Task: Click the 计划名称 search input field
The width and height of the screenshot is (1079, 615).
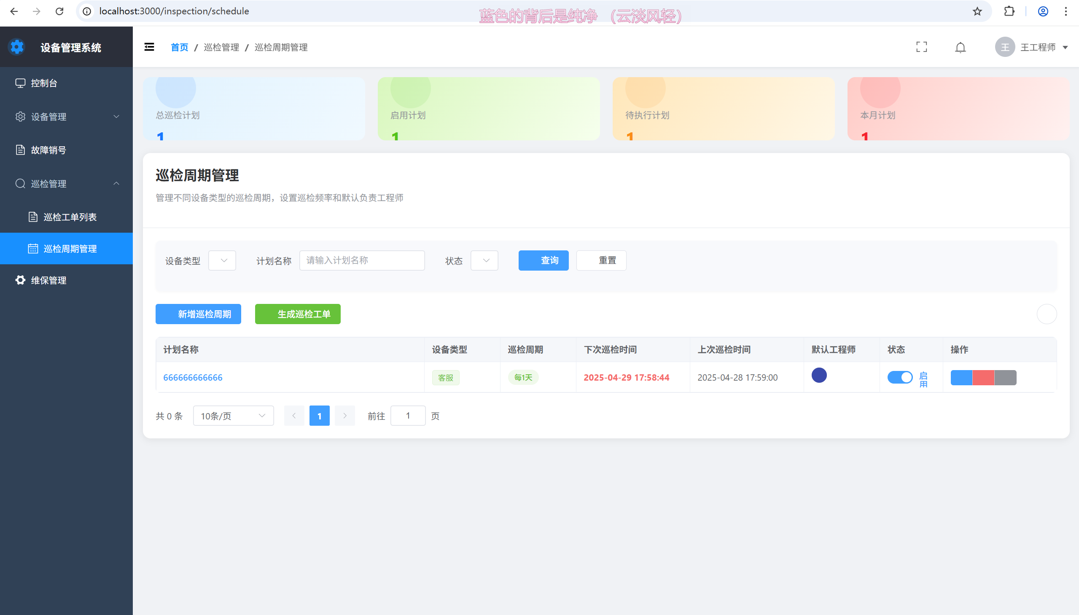Action: 362,261
